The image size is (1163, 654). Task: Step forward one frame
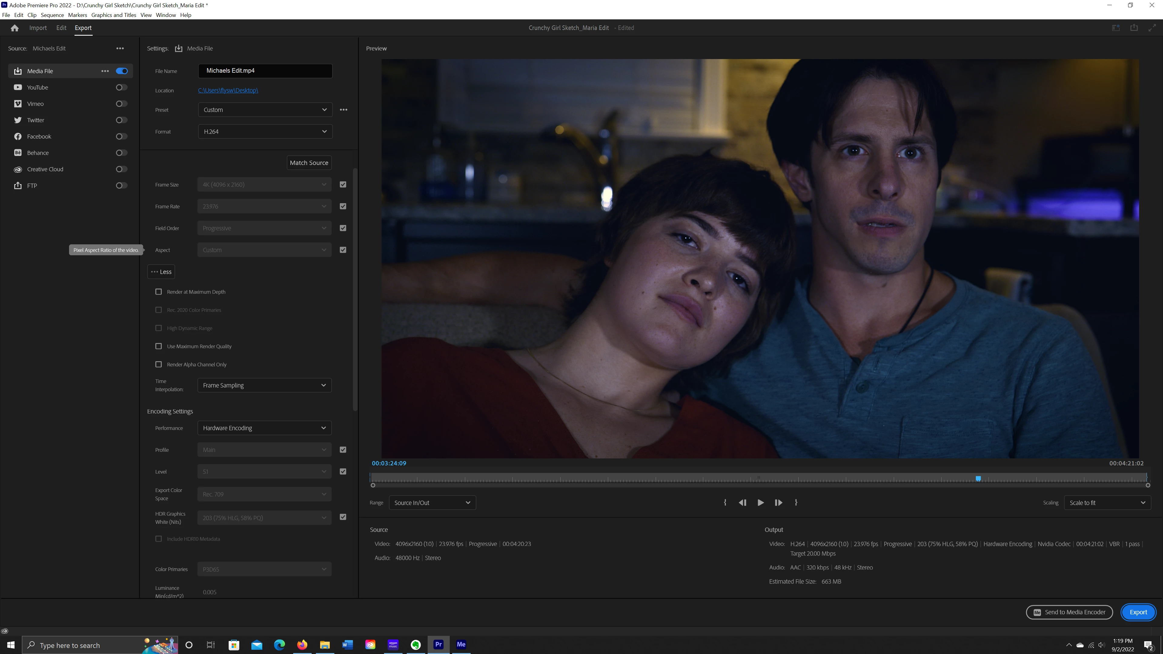778,502
